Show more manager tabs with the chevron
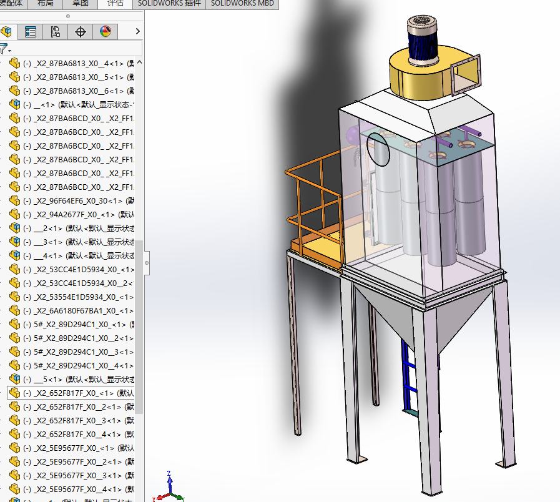Image resolution: width=560 pixels, height=502 pixels. 138,31
